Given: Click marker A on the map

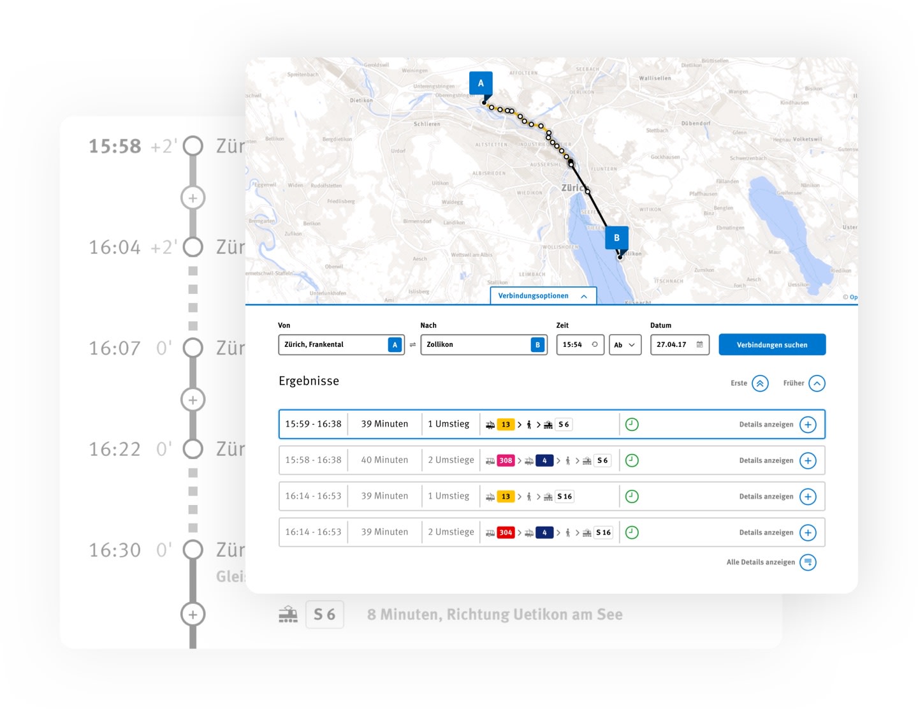Looking at the screenshot, I should [481, 82].
